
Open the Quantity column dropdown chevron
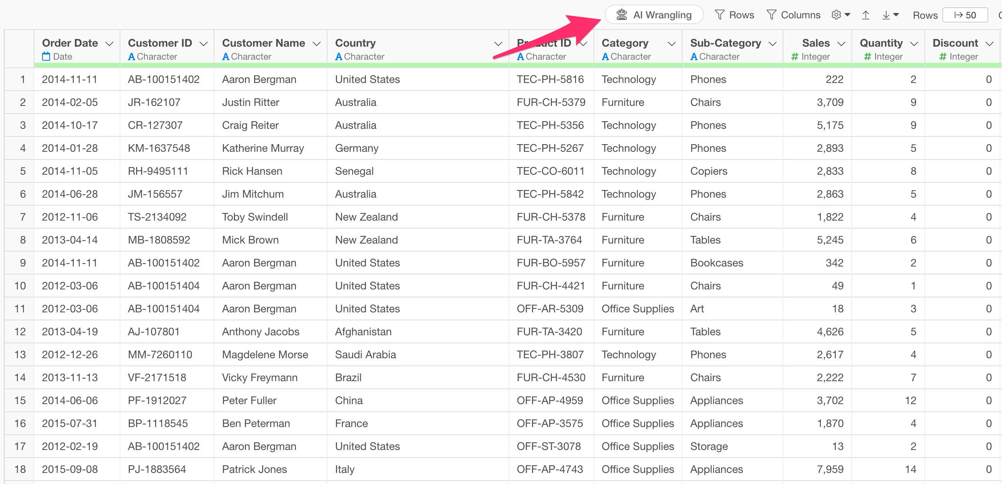tap(914, 44)
